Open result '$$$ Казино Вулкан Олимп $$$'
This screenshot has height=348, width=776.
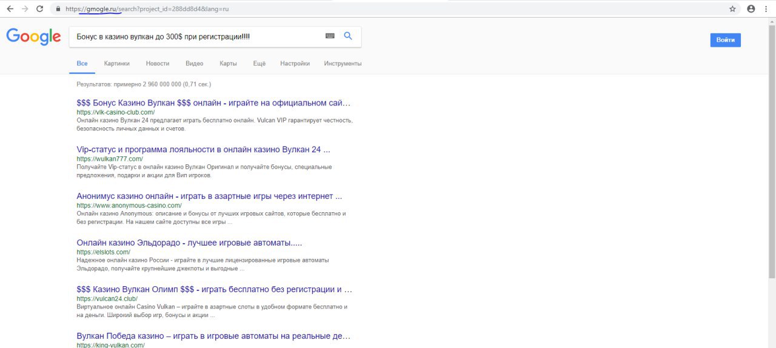coord(214,289)
